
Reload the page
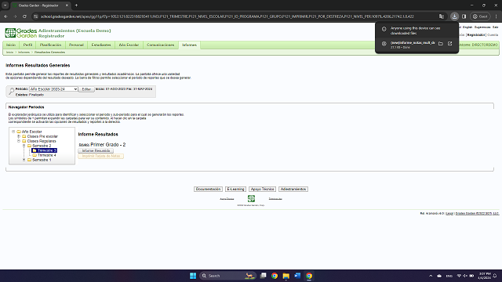(x=24, y=16)
